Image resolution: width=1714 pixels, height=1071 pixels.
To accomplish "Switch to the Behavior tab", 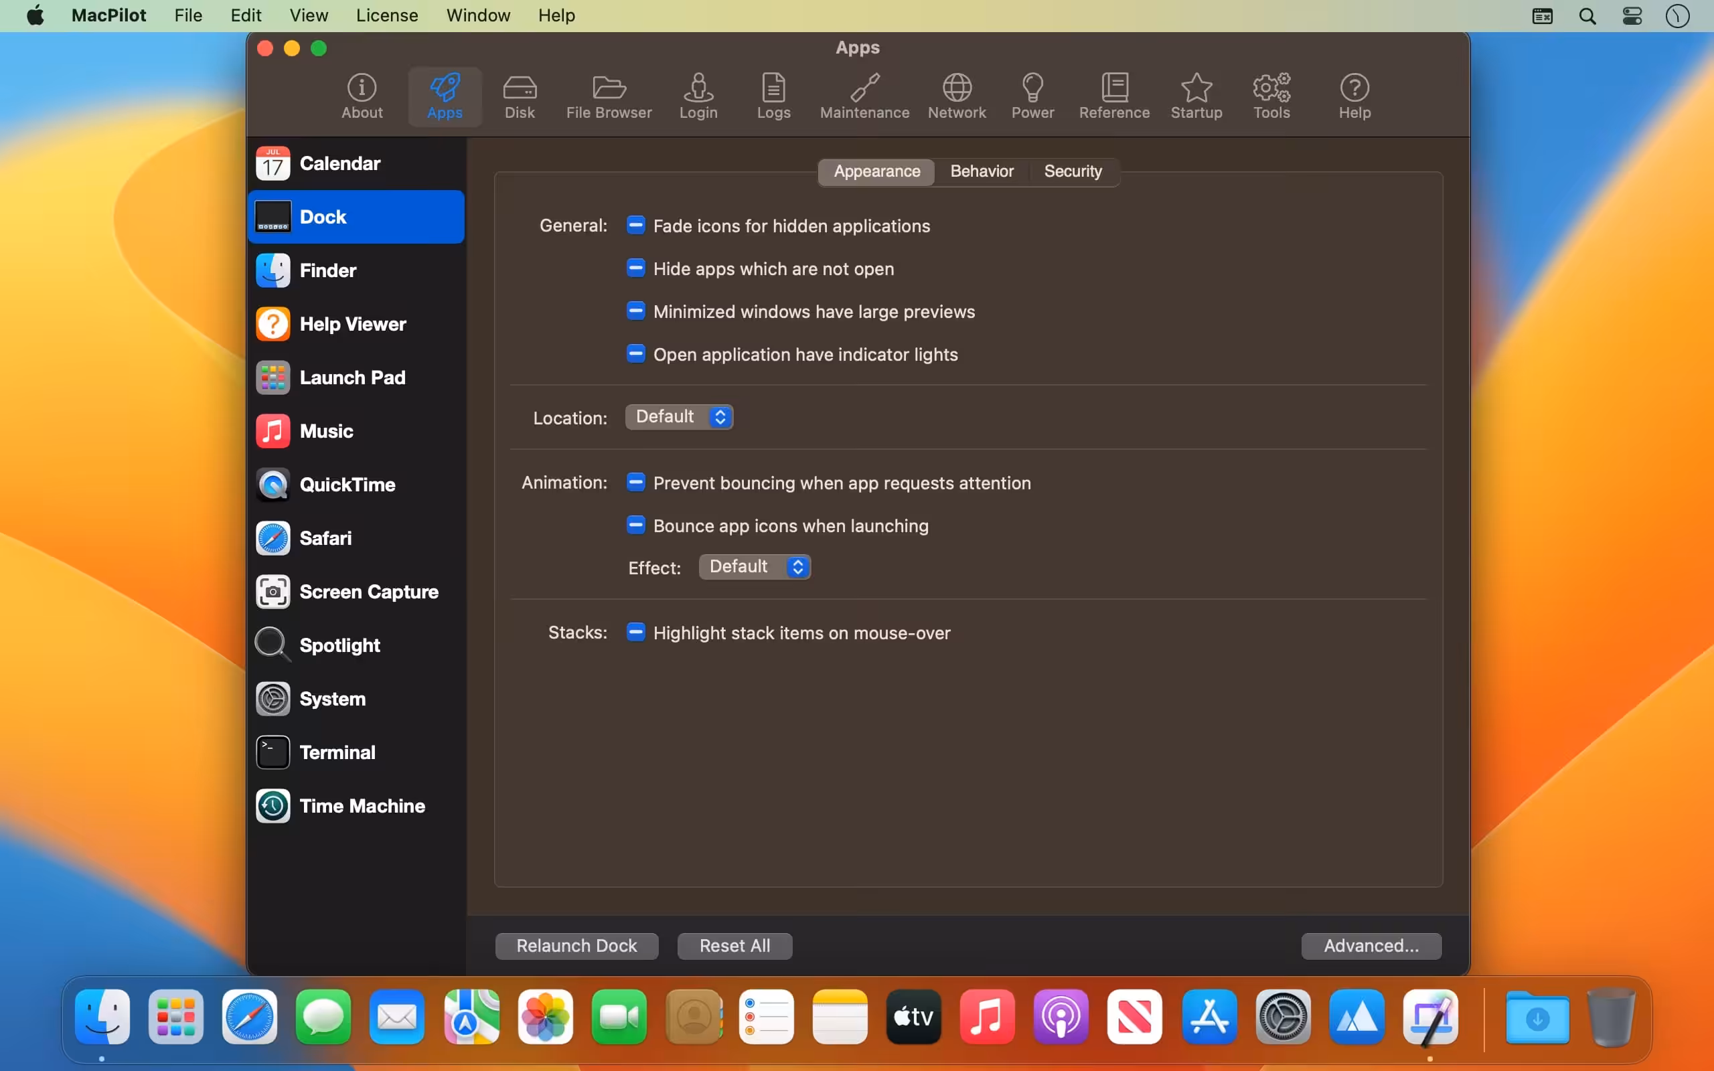I will pos(981,171).
